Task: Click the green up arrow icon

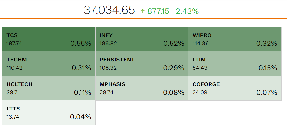Action: pyautogui.click(x=143, y=11)
